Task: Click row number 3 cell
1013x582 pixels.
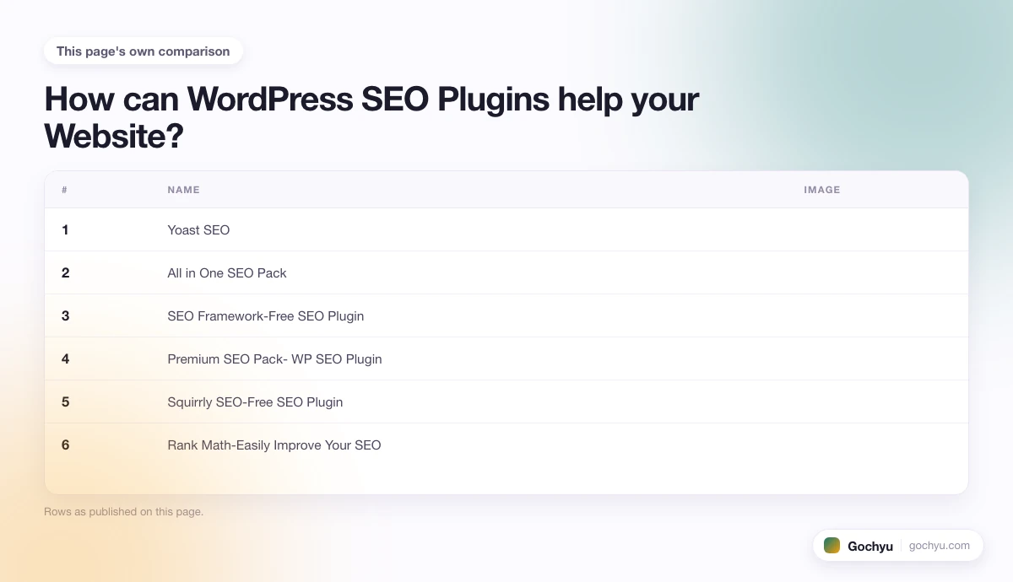Action: tap(65, 315)
